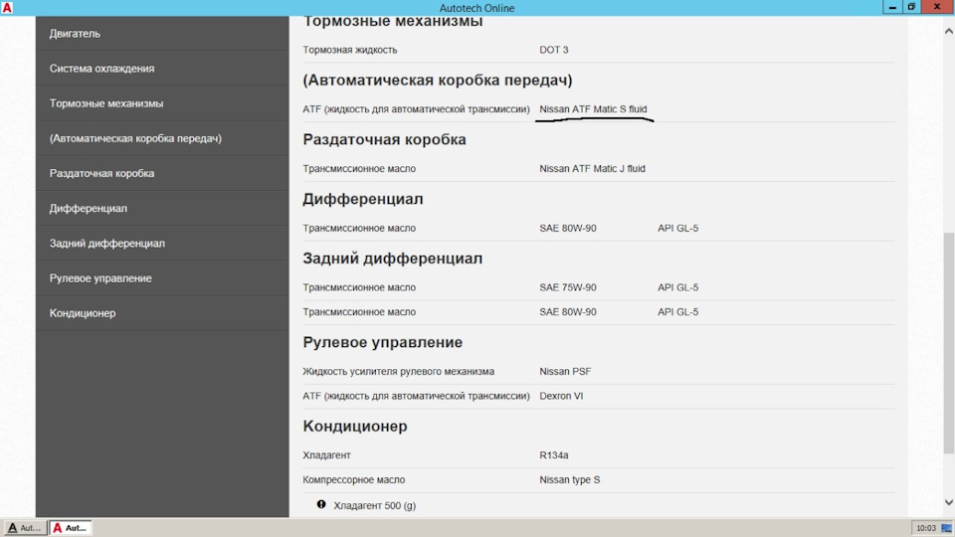Minimize the Autotech Online window

[x=892, y=7]
